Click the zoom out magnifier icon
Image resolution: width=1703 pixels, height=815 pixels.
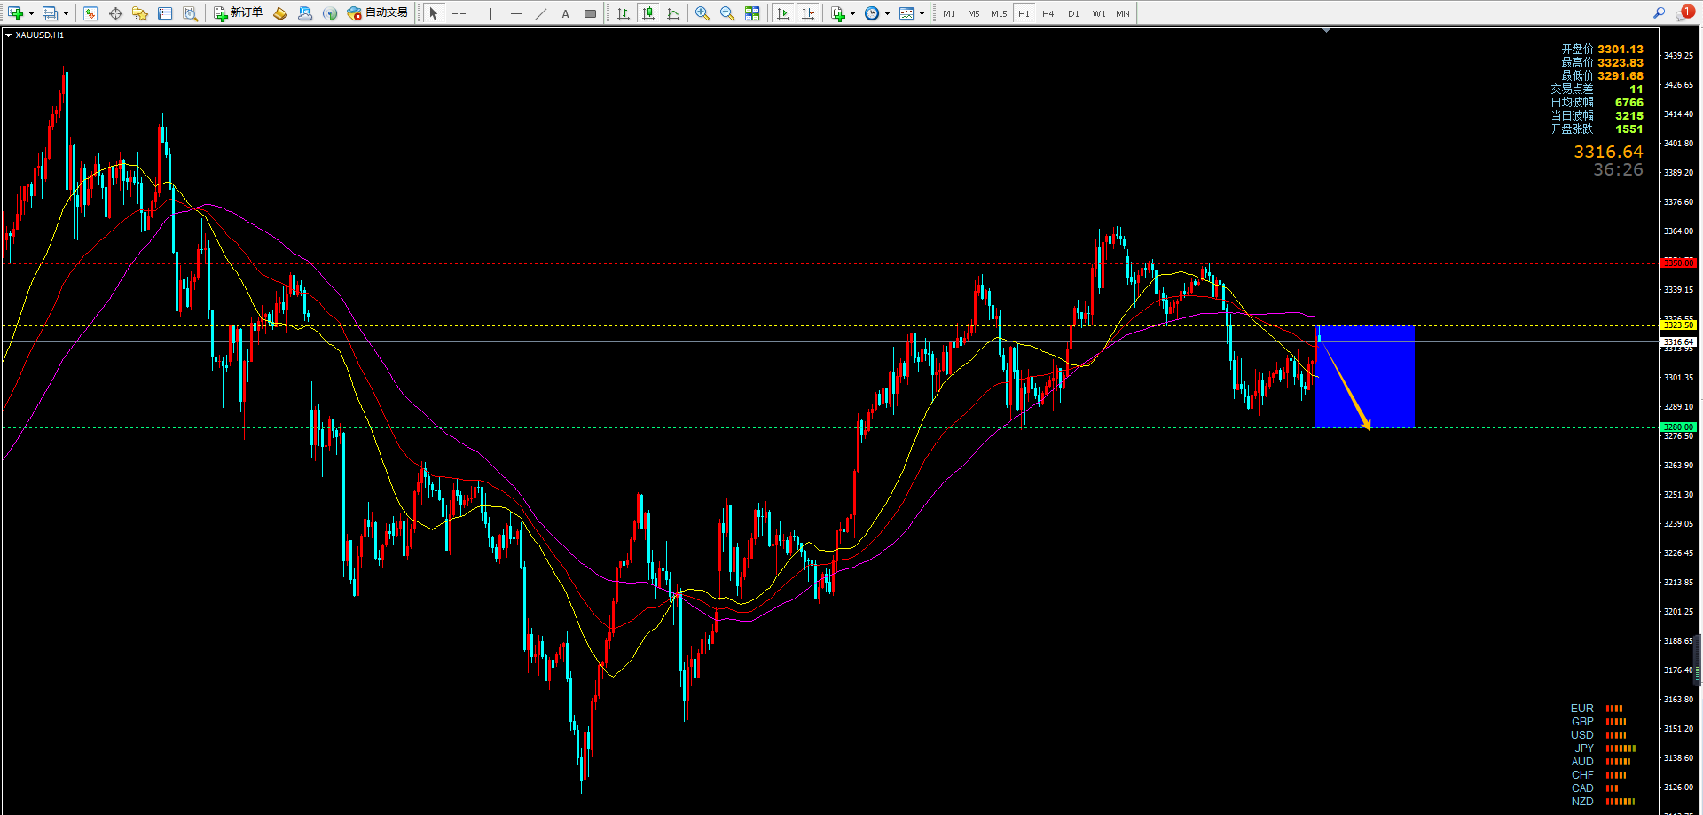coord(727,13)
